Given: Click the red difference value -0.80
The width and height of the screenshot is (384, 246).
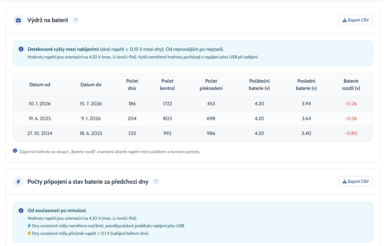Looking at the screenshot, I should click(x=351, y=133).
